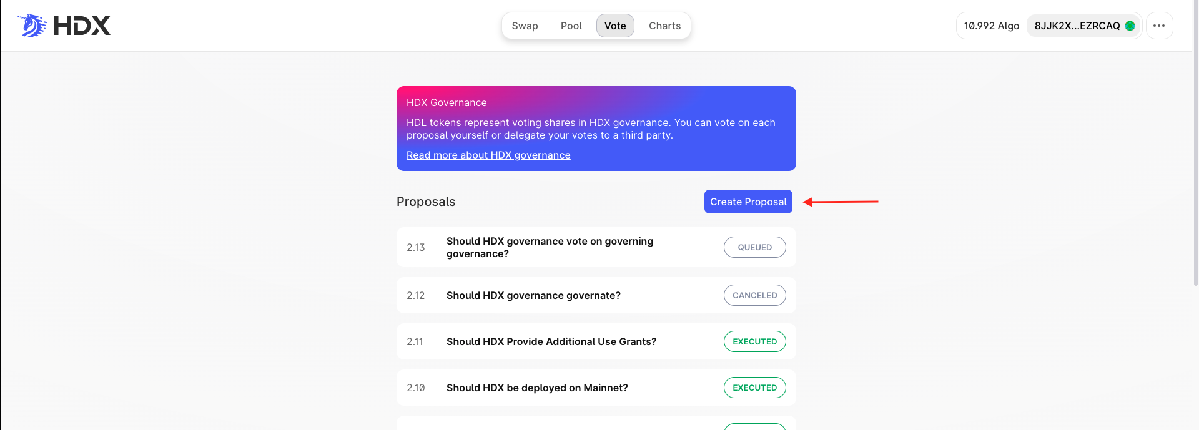This screenshot has width=1199, height=430.
Task: Click EXECUTED badge on proposal 2.11
Action: point(754,341)
